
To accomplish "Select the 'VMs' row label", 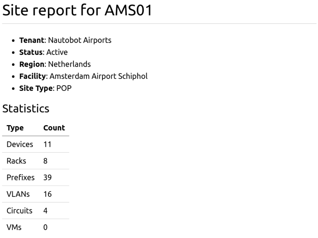I will tap(14, 227).
